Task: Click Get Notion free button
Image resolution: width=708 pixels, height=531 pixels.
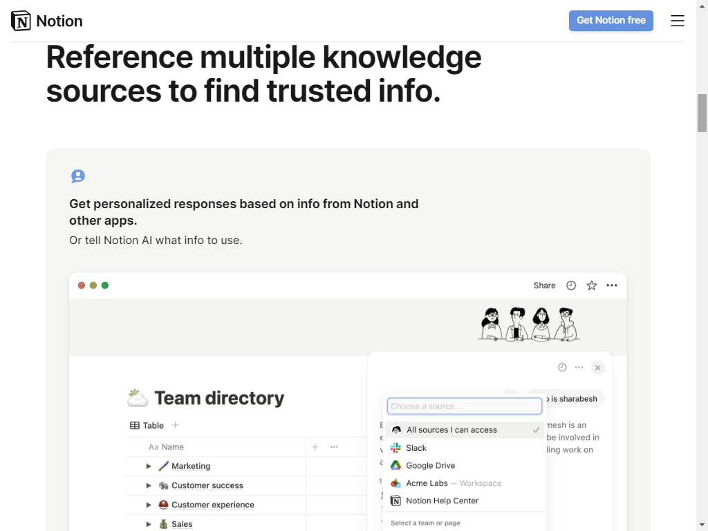Action: click(611, 21)
